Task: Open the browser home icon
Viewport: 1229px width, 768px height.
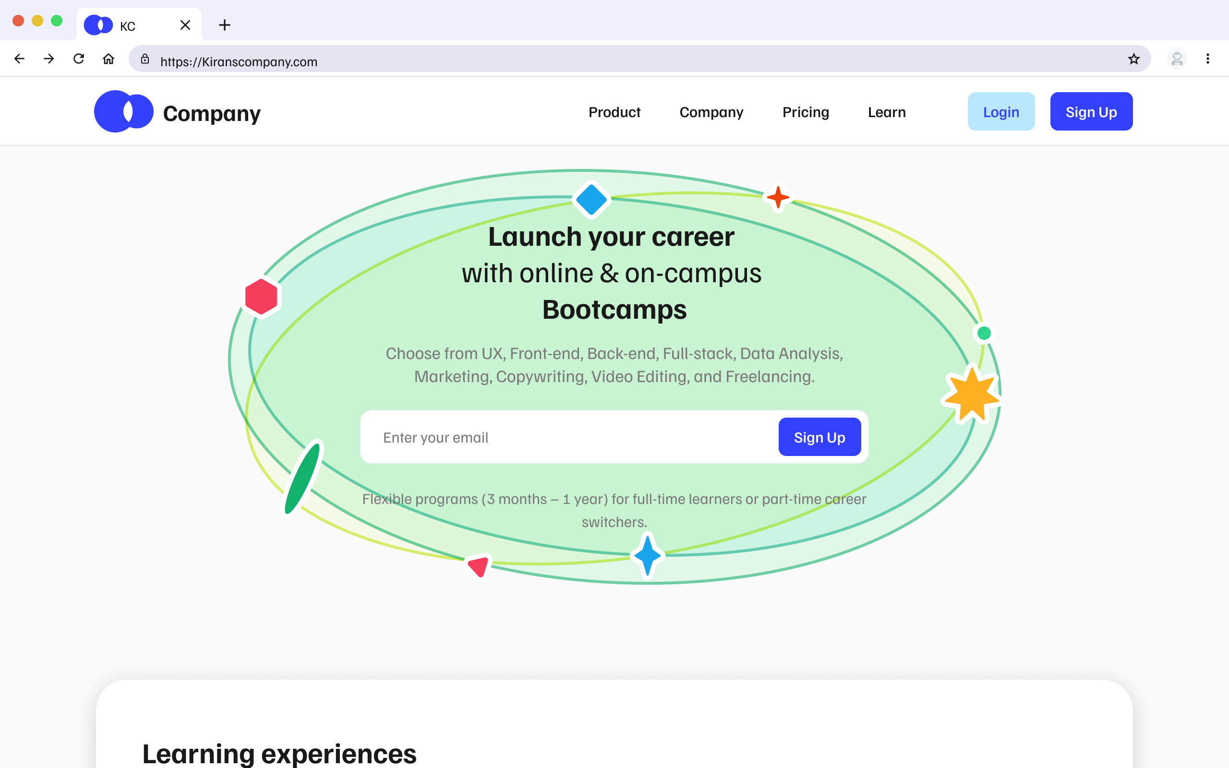Action: [108, 59]
